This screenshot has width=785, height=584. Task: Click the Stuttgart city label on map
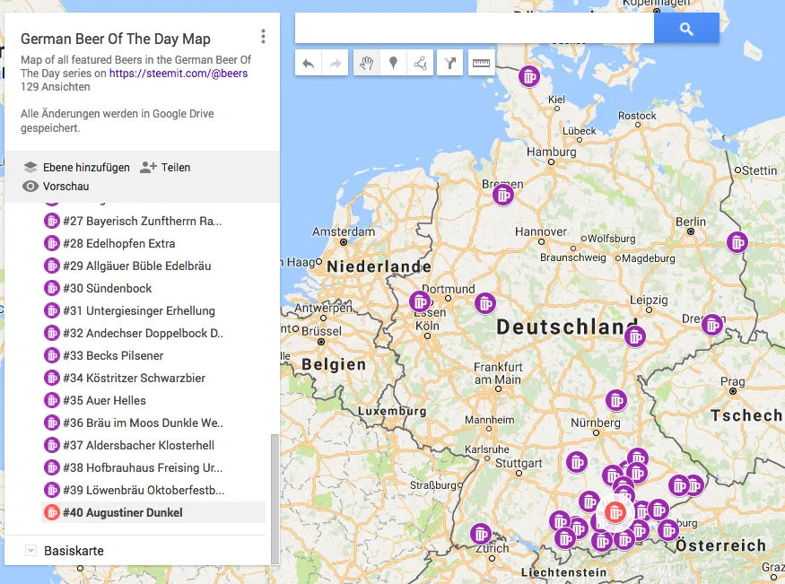pyautogui.click(x=519, y=463)
